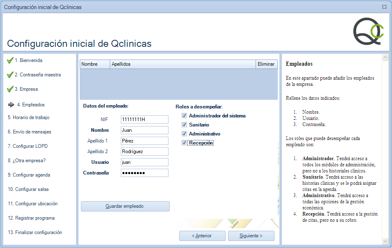Screen dimensions: 392x248
Task: Uncheck Administrador del sistema role
Action: 184,116
